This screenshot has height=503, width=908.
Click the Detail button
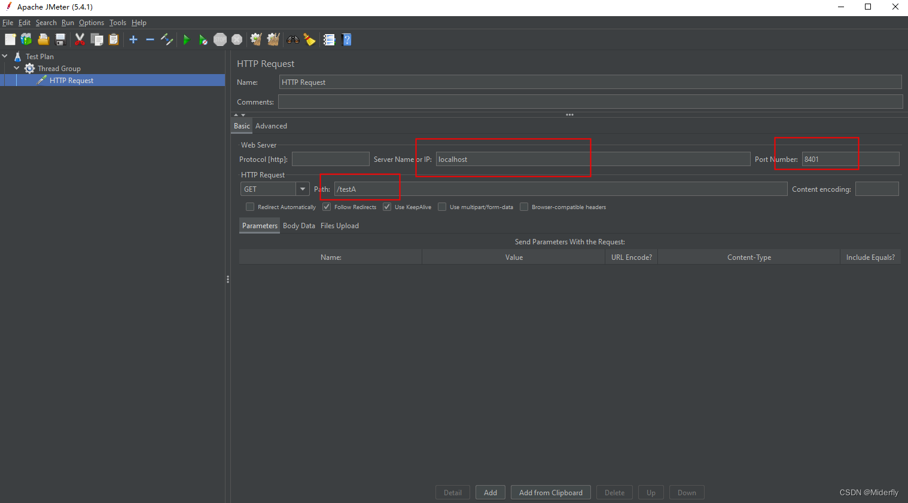(453, 492)
